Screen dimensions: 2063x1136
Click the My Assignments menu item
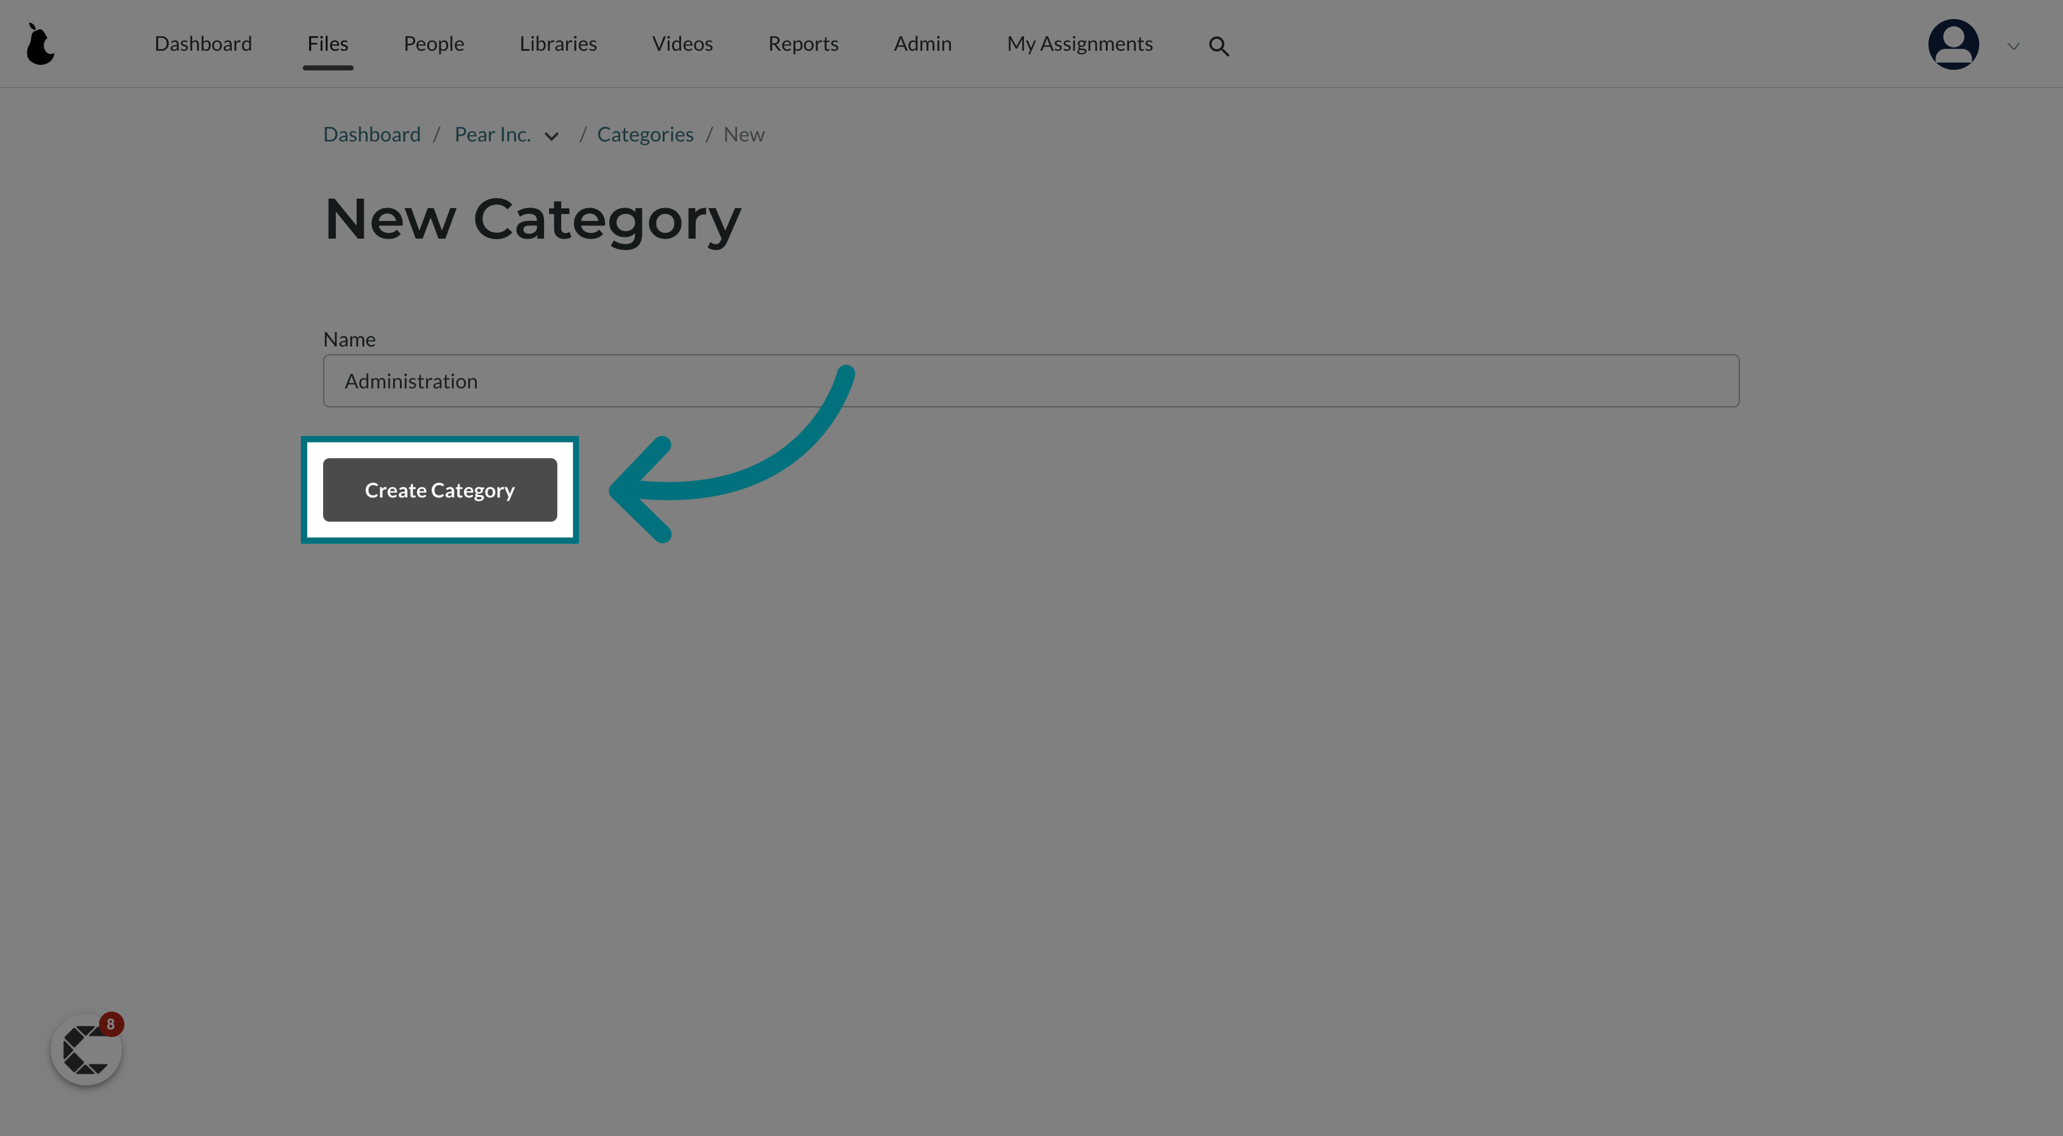click(x=1080, y=42)
